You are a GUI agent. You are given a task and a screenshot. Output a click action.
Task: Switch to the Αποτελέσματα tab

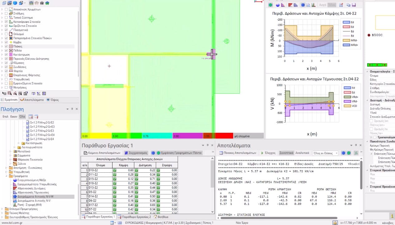[31, 100]
